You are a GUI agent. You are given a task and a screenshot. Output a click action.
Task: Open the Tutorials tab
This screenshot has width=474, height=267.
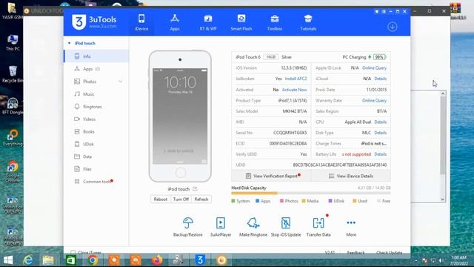tap(308, 22)
